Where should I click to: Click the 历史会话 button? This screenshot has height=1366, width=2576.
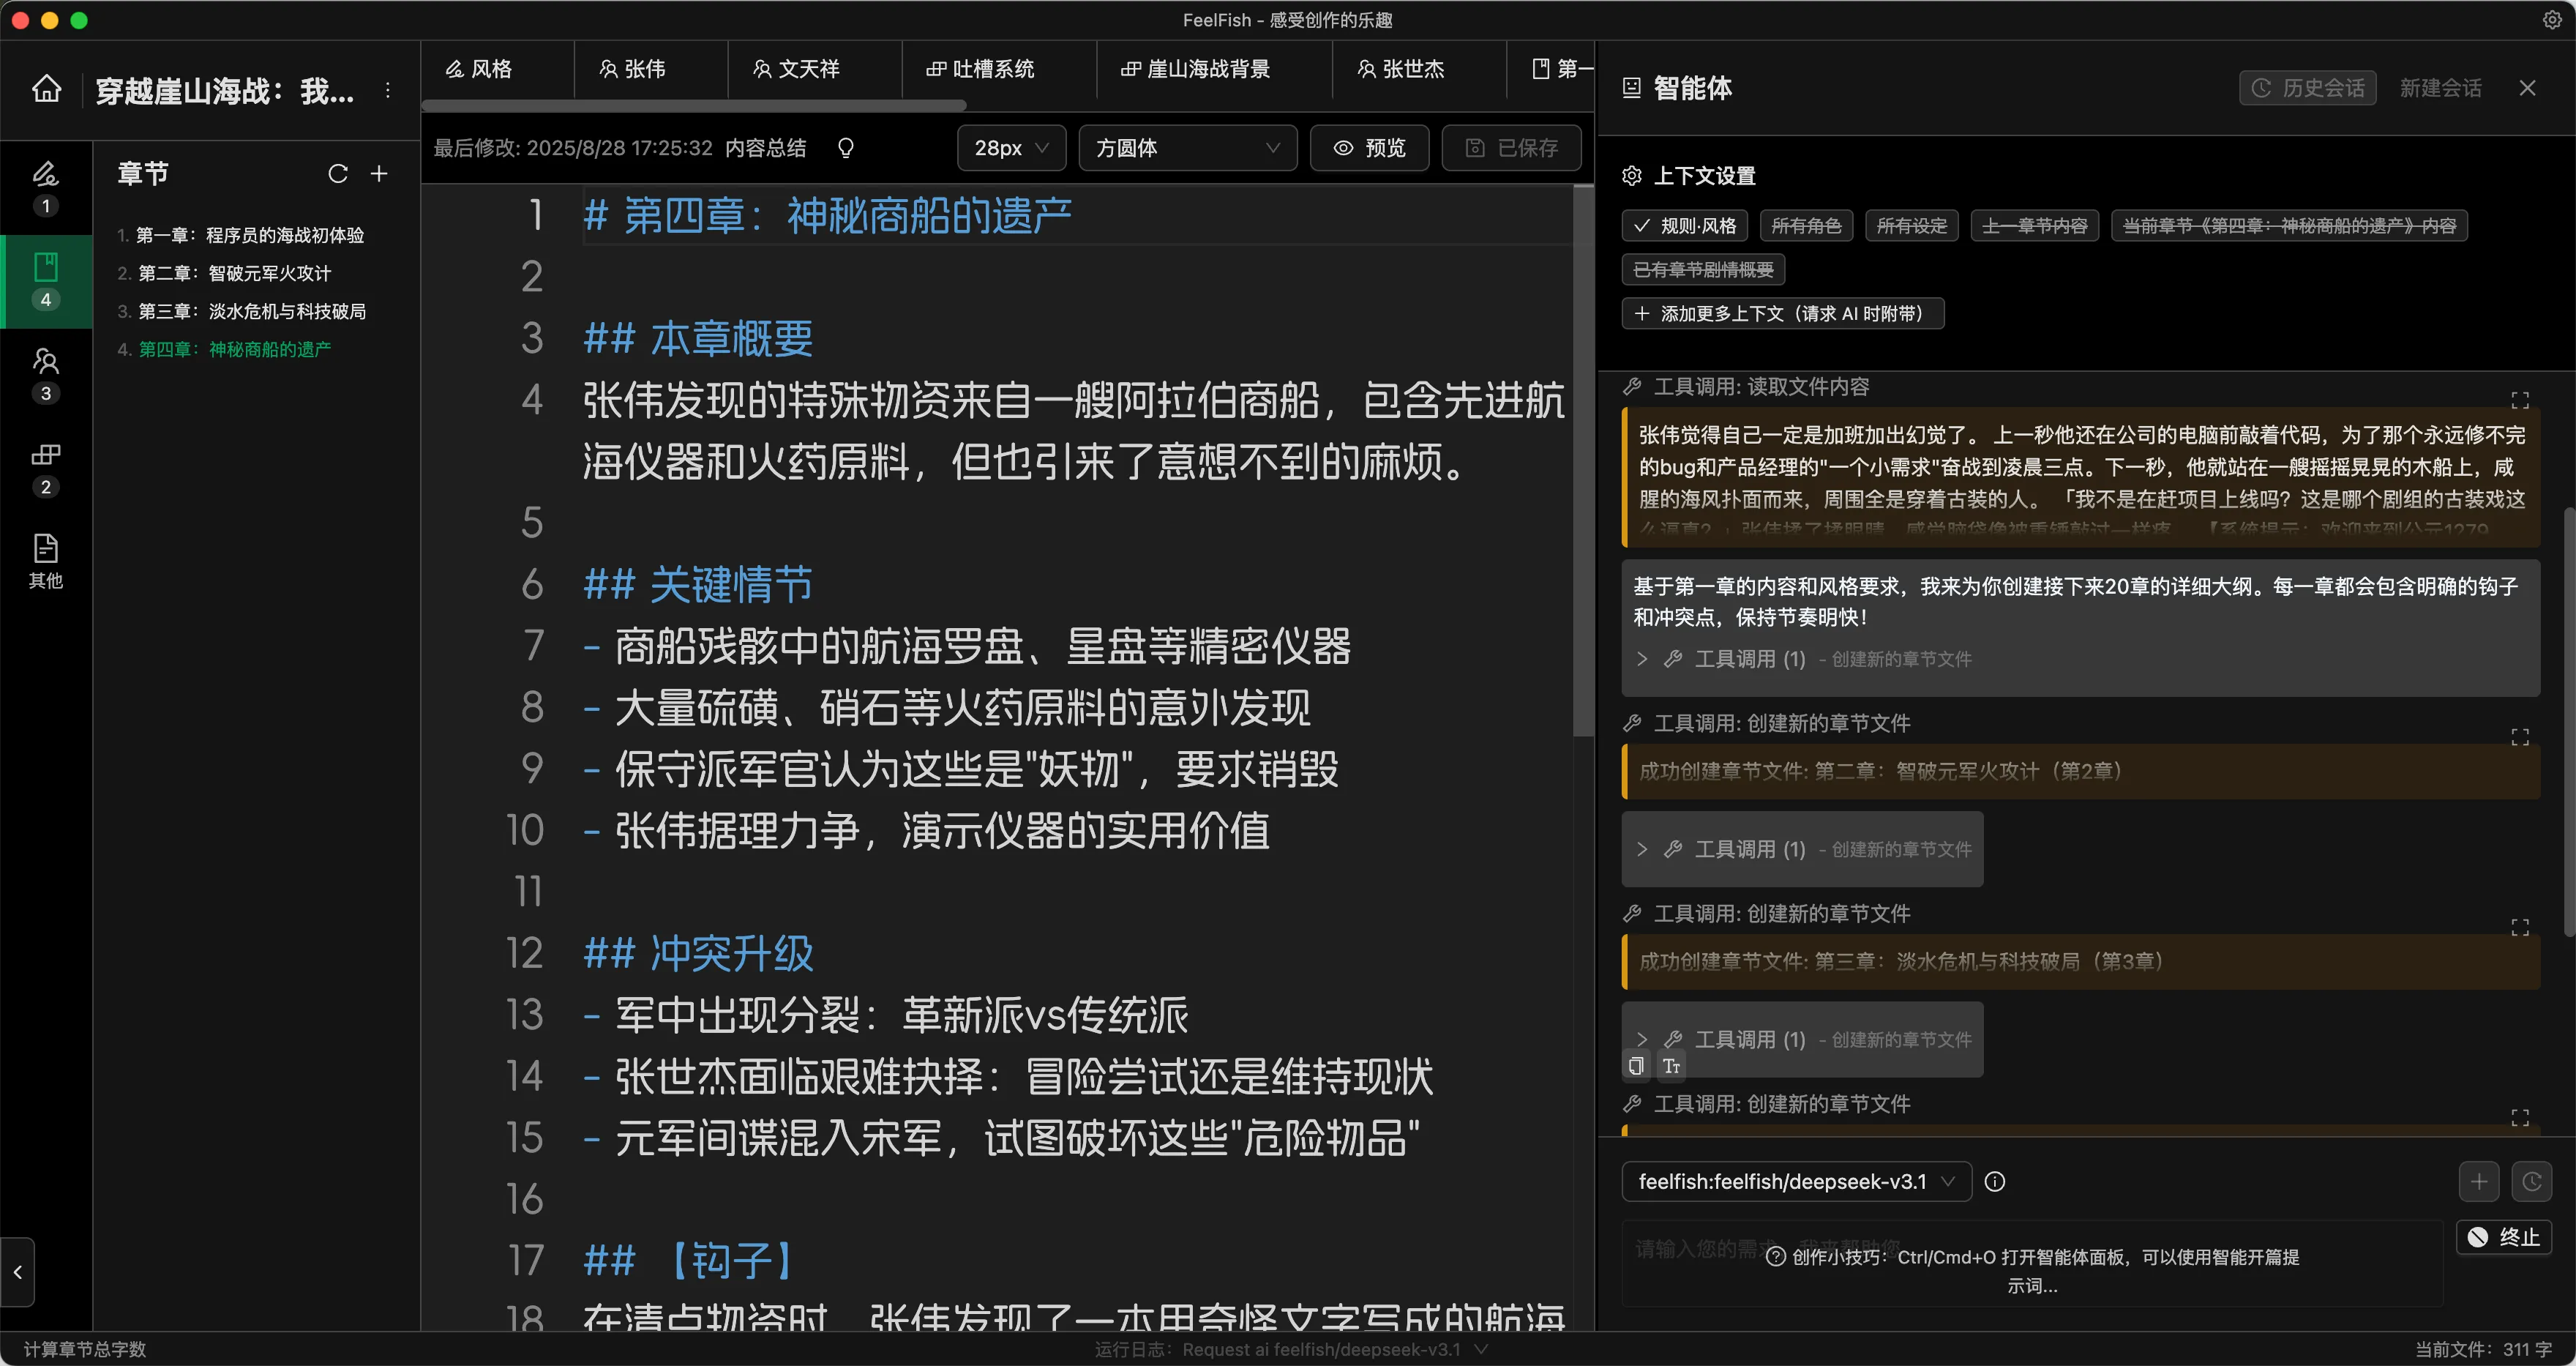(x=2307, y=88)
